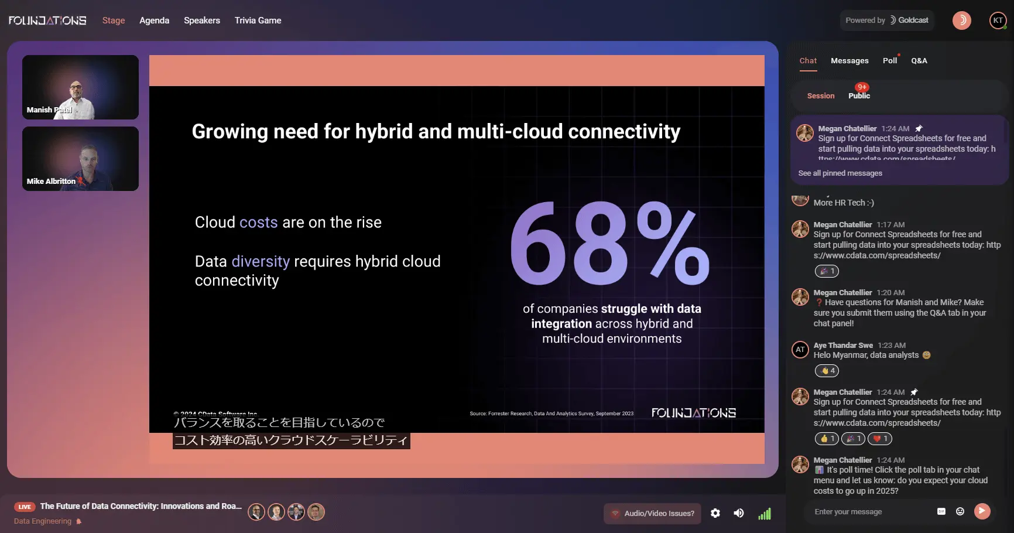Select the Session chat channel
Viewport: 1014px width, 533px height.
coord(821,95)
